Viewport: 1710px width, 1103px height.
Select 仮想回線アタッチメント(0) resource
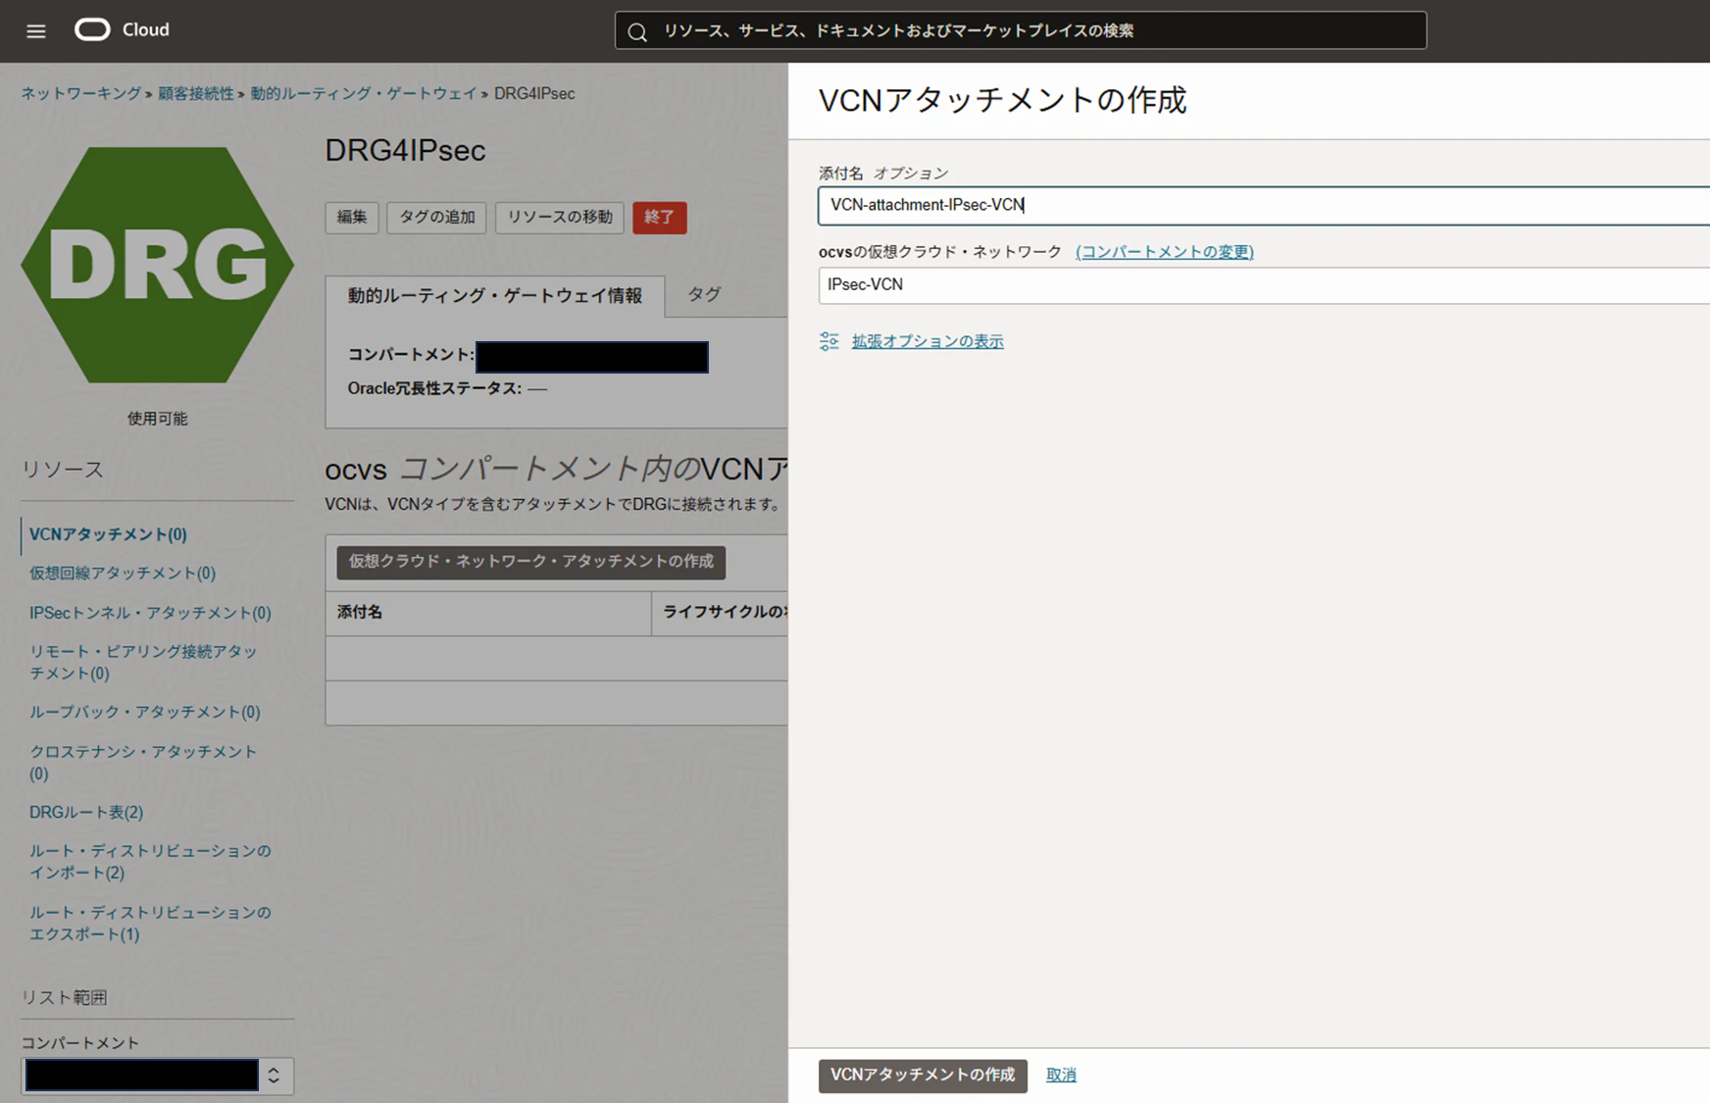coord(123,574)
